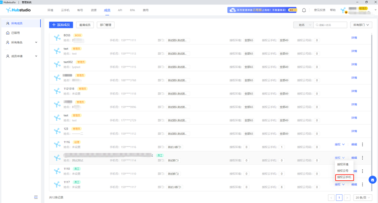Open 详情 for the BOSS member
The width and height of the screenshot is (378, 203).
(354, 38)
